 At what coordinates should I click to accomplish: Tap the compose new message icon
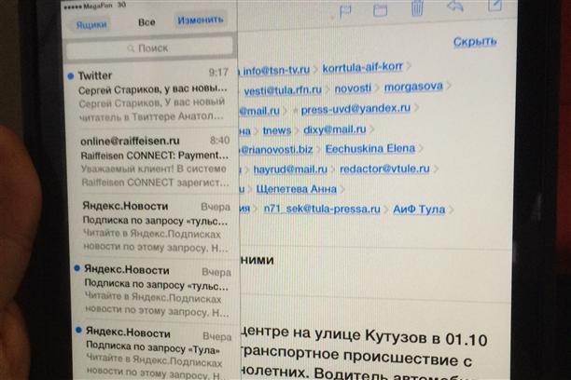click(x=494, y=7)
